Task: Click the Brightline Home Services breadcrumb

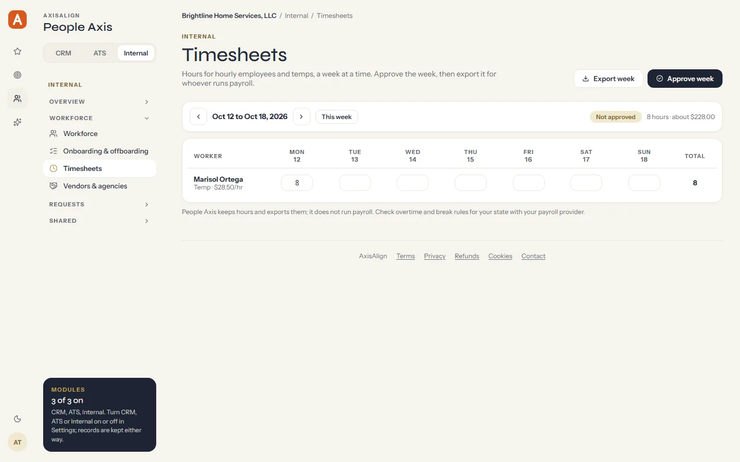Action: click(x=229, y=16)
